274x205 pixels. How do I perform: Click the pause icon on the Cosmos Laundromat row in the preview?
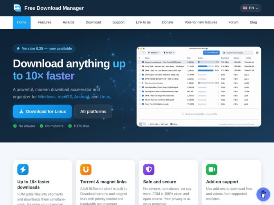(143, 62)
